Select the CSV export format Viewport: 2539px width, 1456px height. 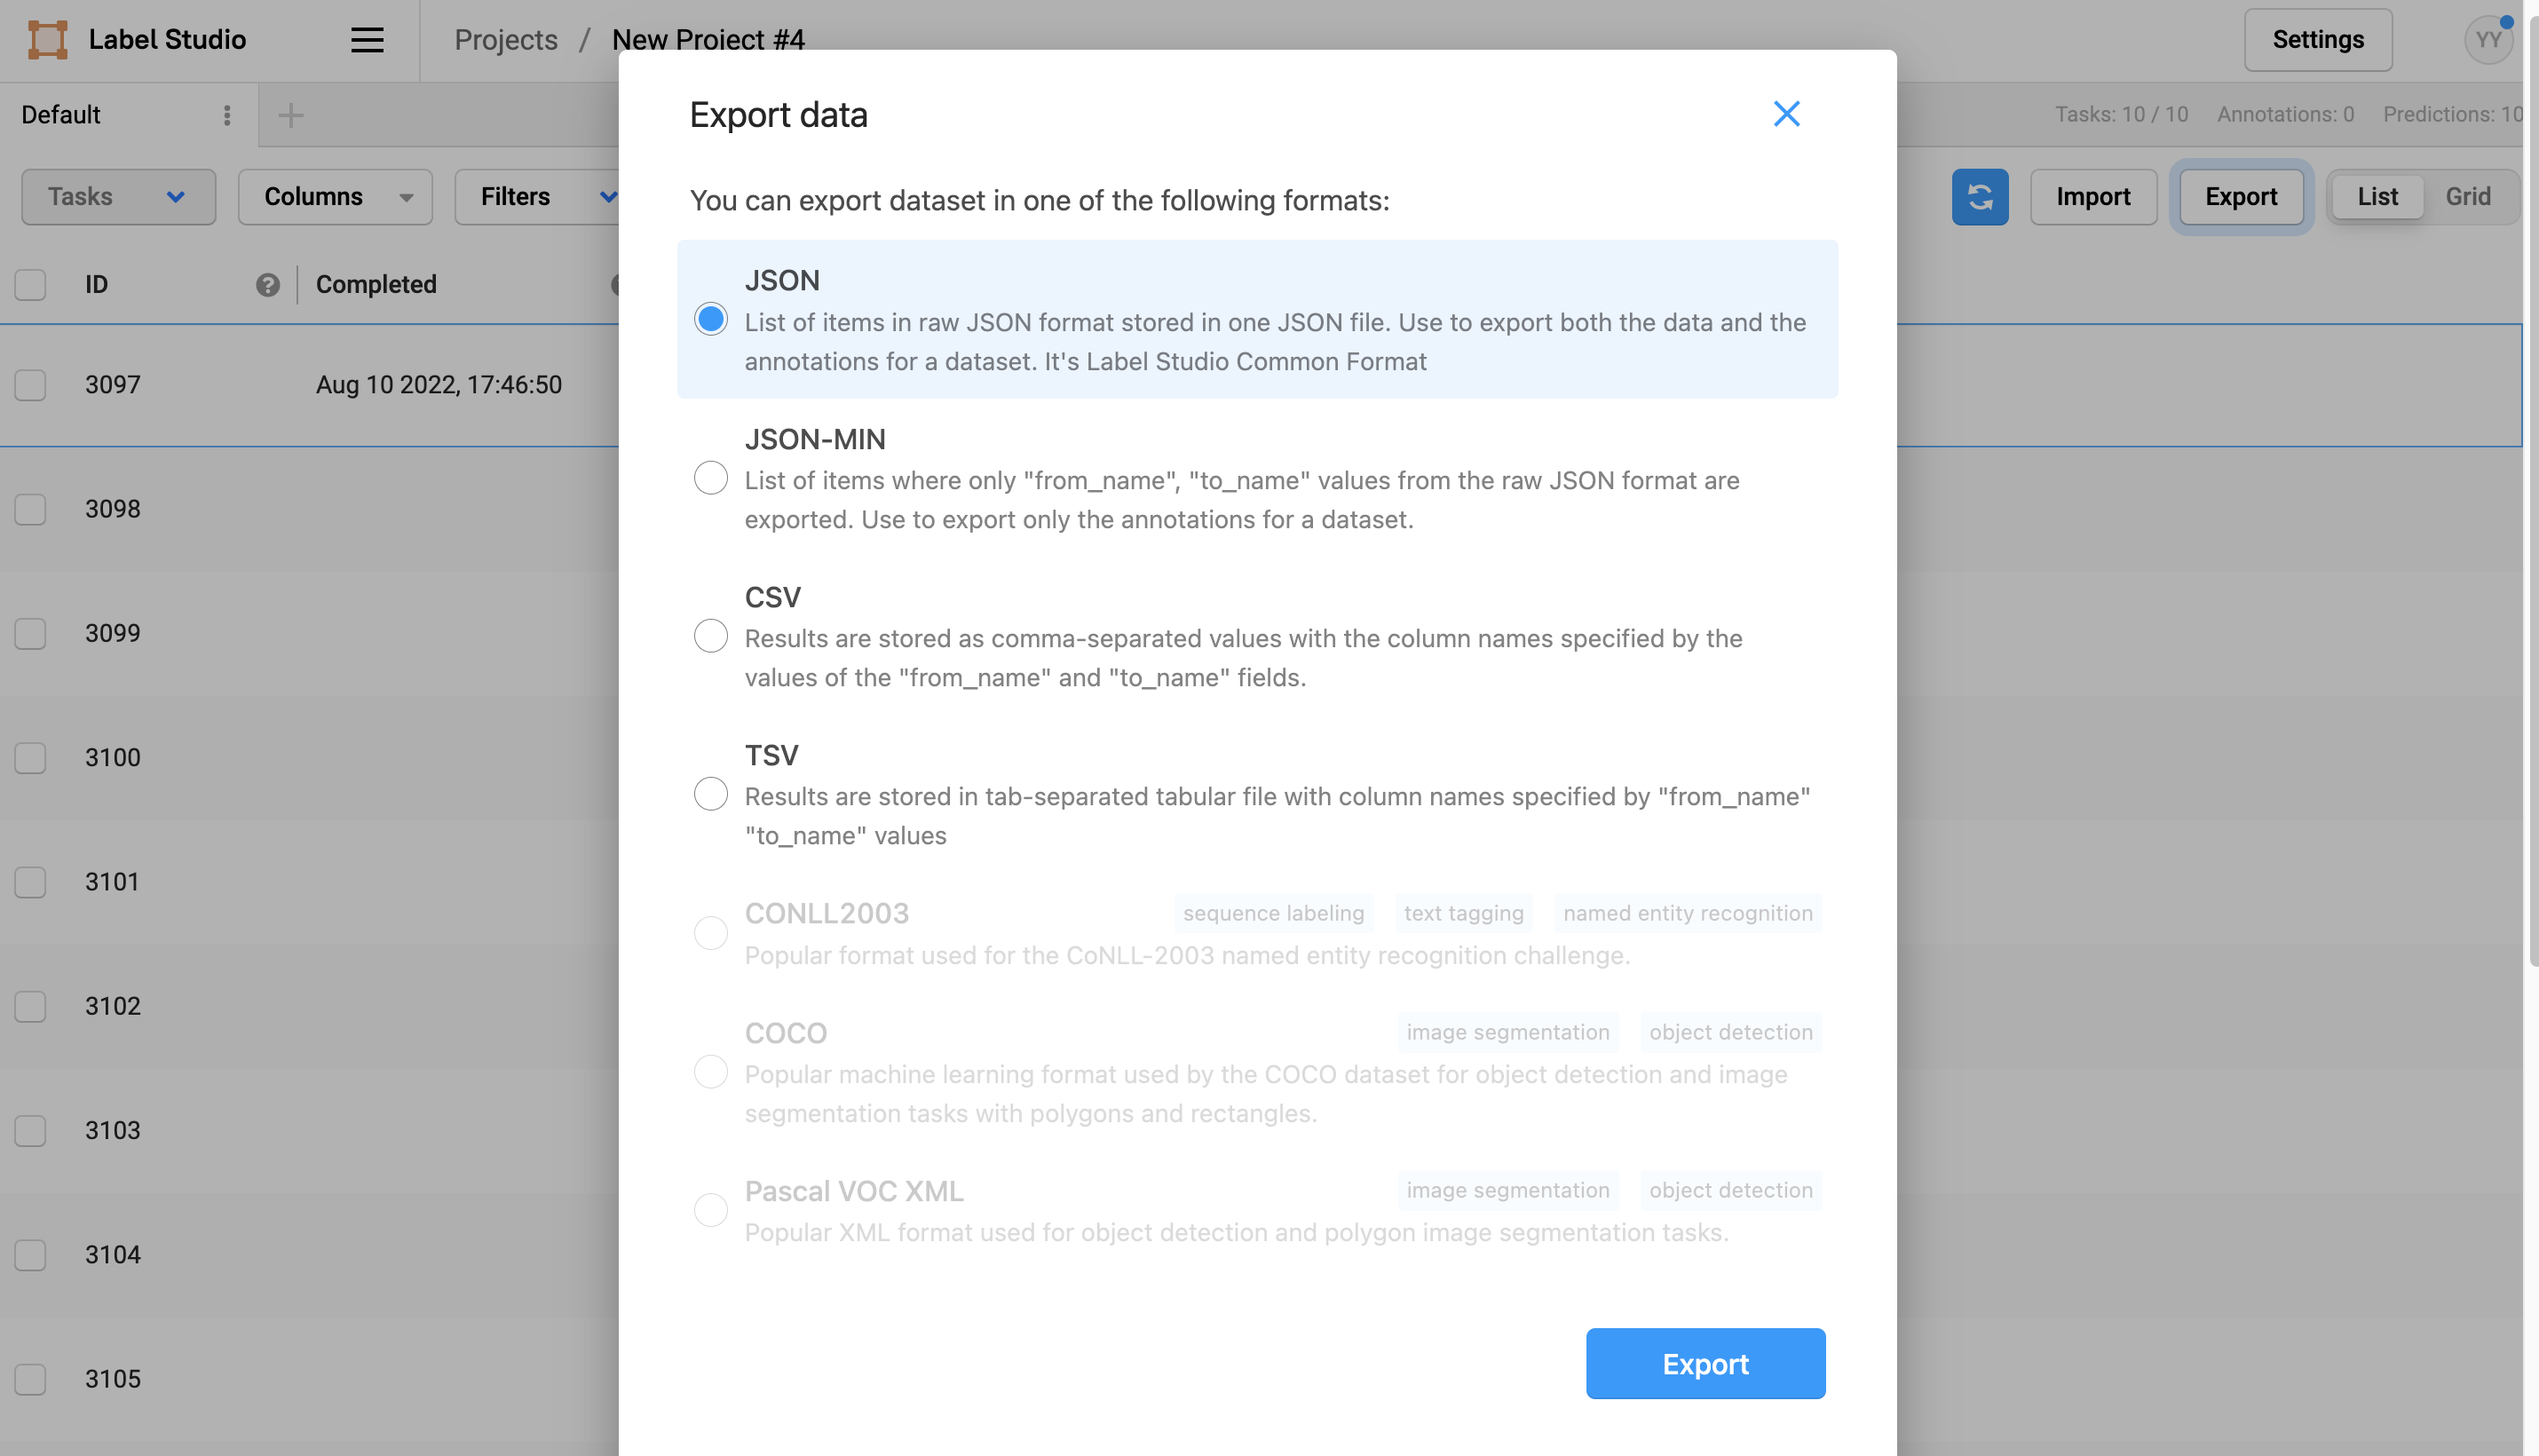pos(710,636)
